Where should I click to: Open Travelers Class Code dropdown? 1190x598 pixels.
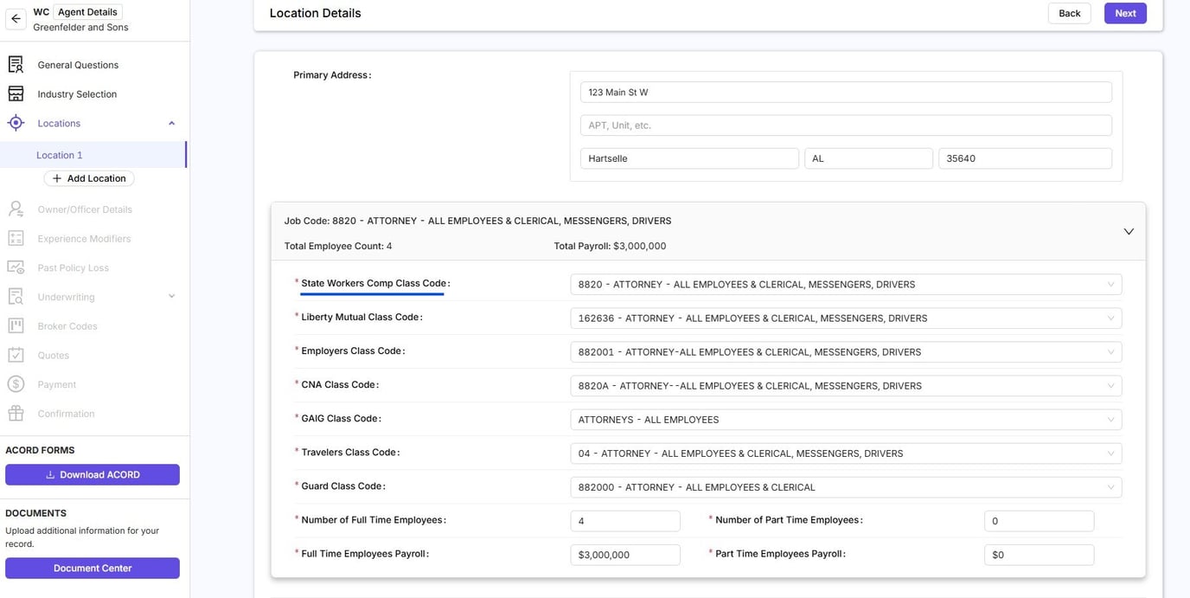tap(846, 453)
